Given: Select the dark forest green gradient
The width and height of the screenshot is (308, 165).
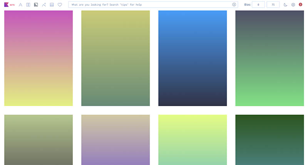Looking at the screenshot, I should pyautogui.click(x=269, y=140).
